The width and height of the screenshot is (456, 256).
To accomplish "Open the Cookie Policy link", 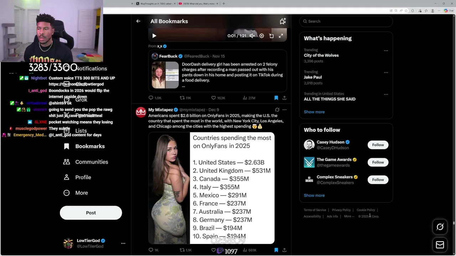I will pyautogui.click(x=366, y=210).
